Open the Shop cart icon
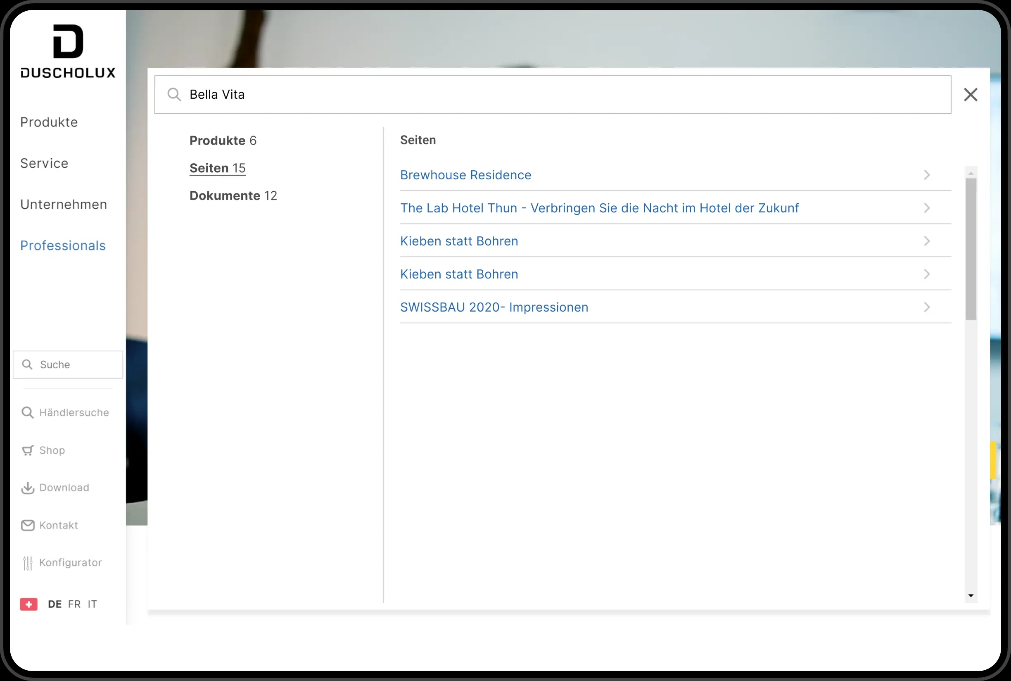 [x=27, y=450]
